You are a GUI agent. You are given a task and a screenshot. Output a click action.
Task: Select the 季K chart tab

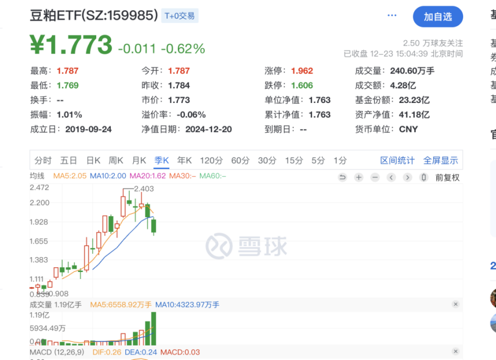coord(162,160)
